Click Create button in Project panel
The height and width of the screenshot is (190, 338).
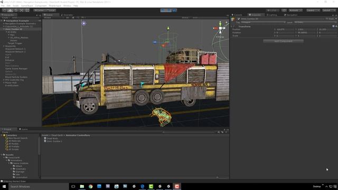[5, 132]
